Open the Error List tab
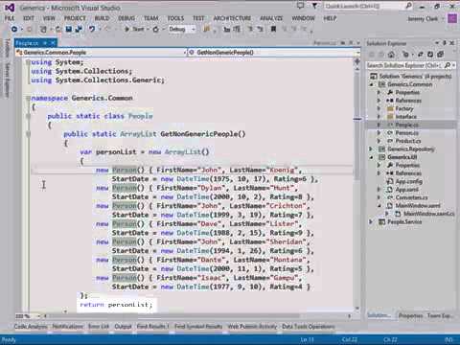The image size is (460, 345). pyautogui.click(x=99, y=327)
